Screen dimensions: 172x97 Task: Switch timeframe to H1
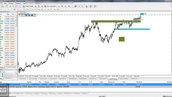[45, 9]
